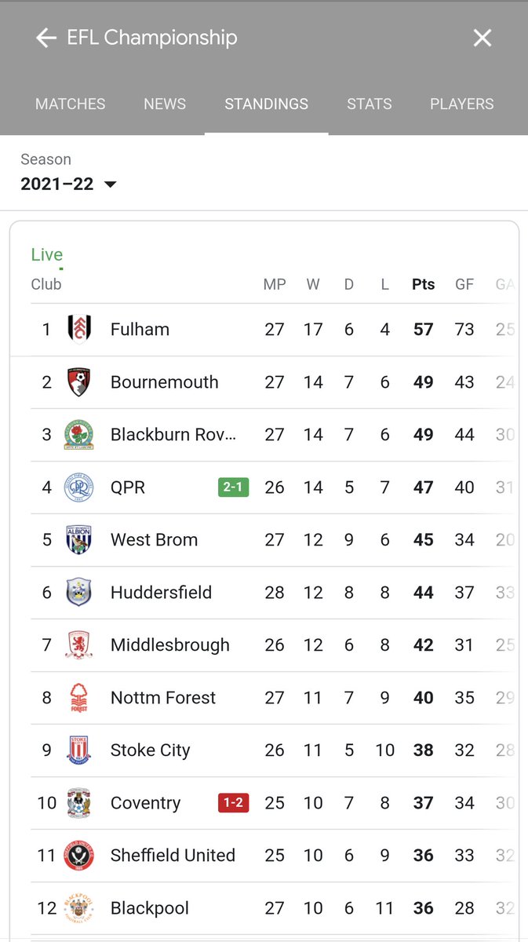Screen dimensions: 528x942
Task: Click the Nottm Forest tree crest
Action: pyautogui.click(x=78, y=697)
